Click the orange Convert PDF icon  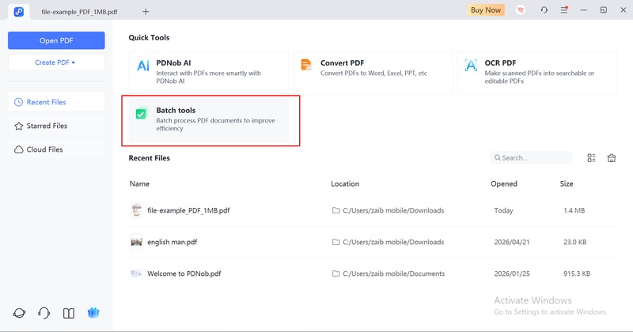click(x=306, y=65)
